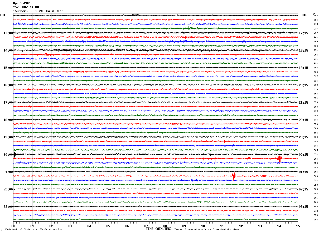Click the "14:00" EDT time label
The width and height of the screenshot is (319, 233).
pos(8,50)
